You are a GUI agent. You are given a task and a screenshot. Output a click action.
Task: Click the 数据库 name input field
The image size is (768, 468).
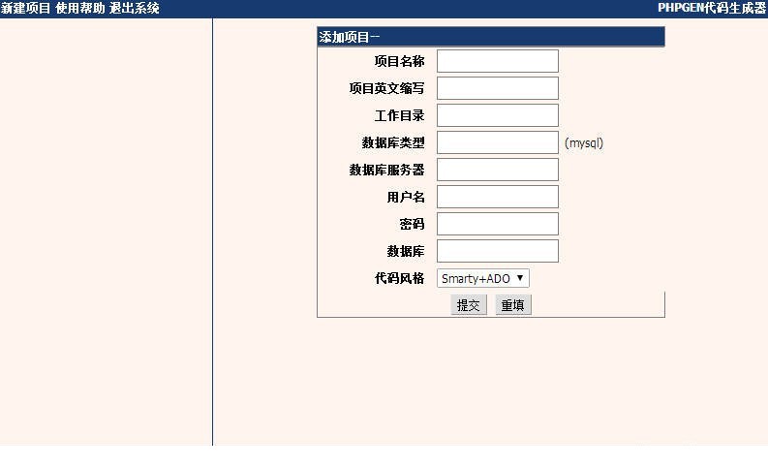pyautogui.click(x=498, y=251)
